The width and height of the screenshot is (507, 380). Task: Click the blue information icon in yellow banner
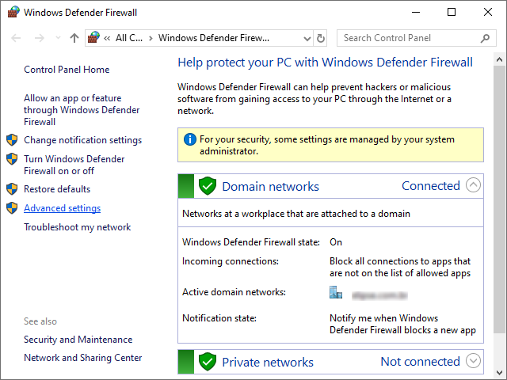click(189, 139)
